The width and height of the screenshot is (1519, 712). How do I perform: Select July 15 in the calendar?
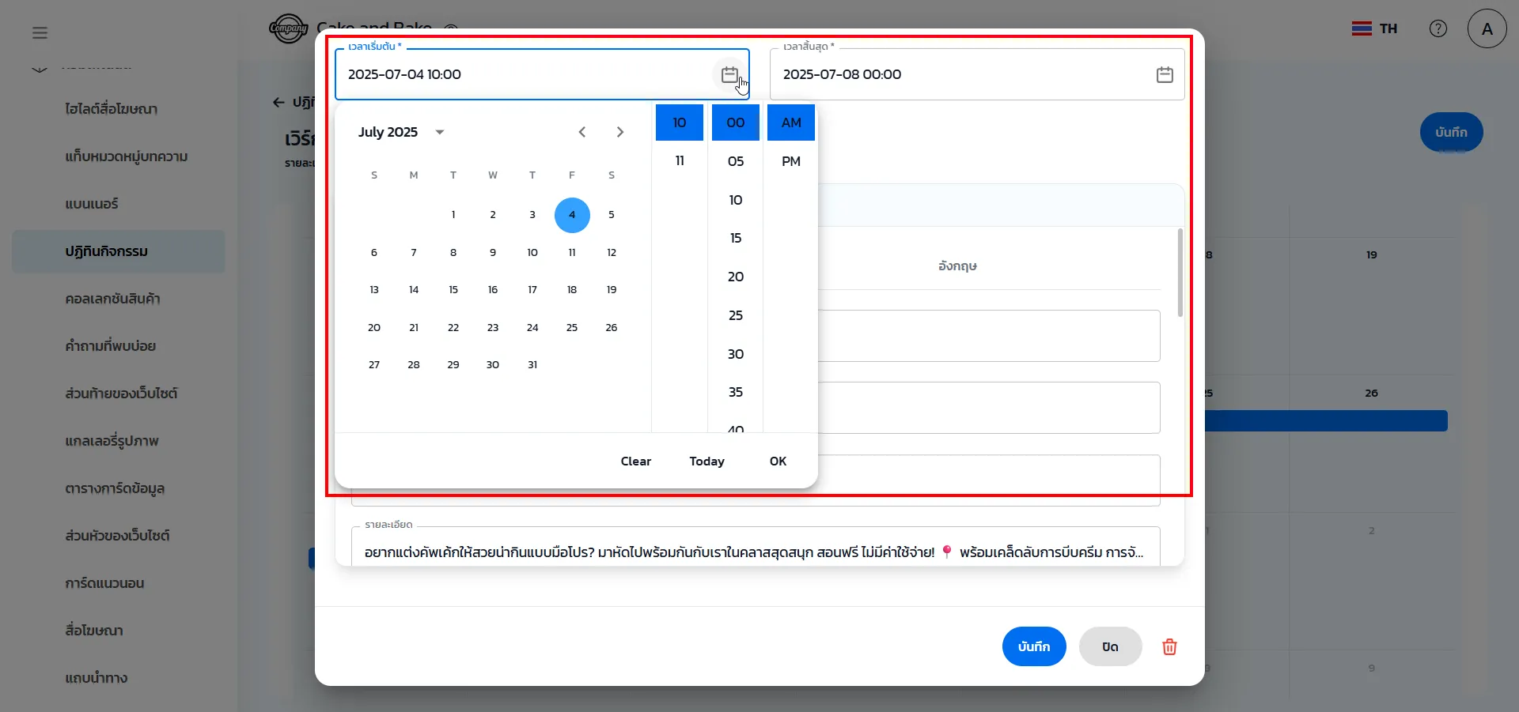(453, 290)
